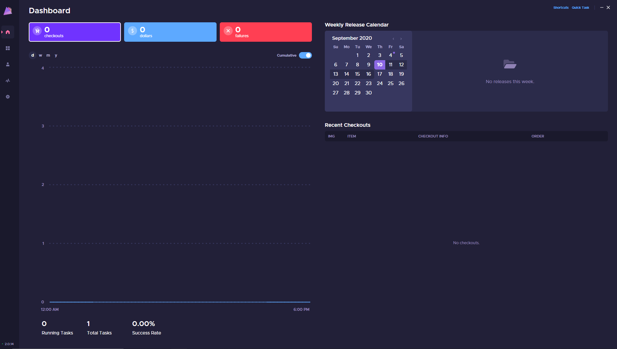Click the shopping cart checkouts icon
Screen dimensions: 617x349
37,31
